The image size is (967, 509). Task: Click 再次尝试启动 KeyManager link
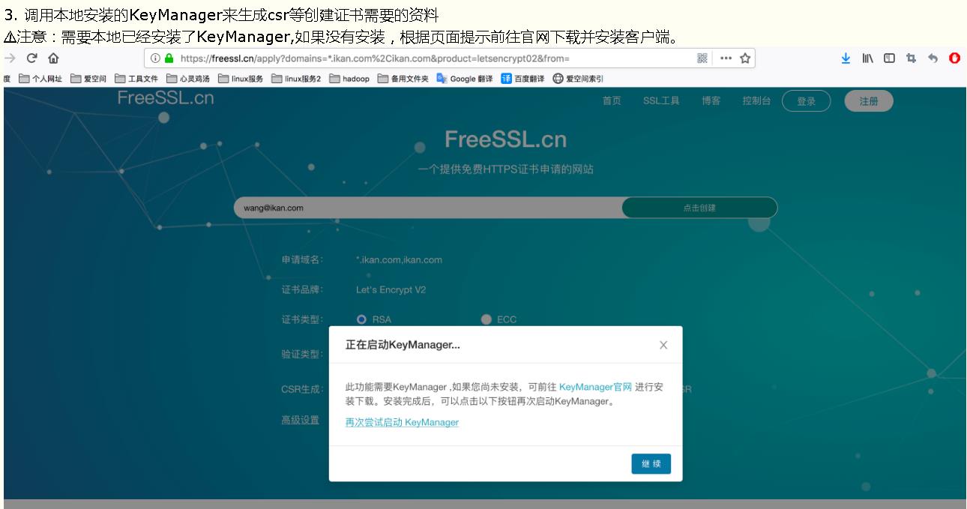tap(402, 422)
